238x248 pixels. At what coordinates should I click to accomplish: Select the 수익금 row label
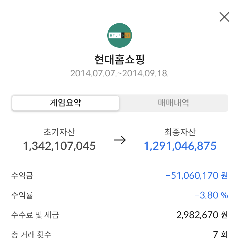click(x=22, y=176)
